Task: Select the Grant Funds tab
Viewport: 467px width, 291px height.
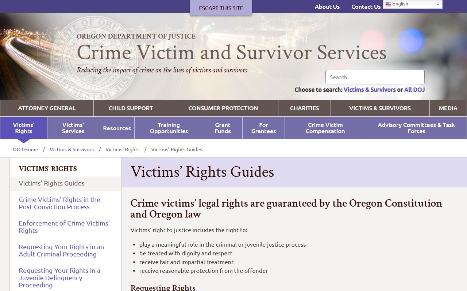Action: 223,128
